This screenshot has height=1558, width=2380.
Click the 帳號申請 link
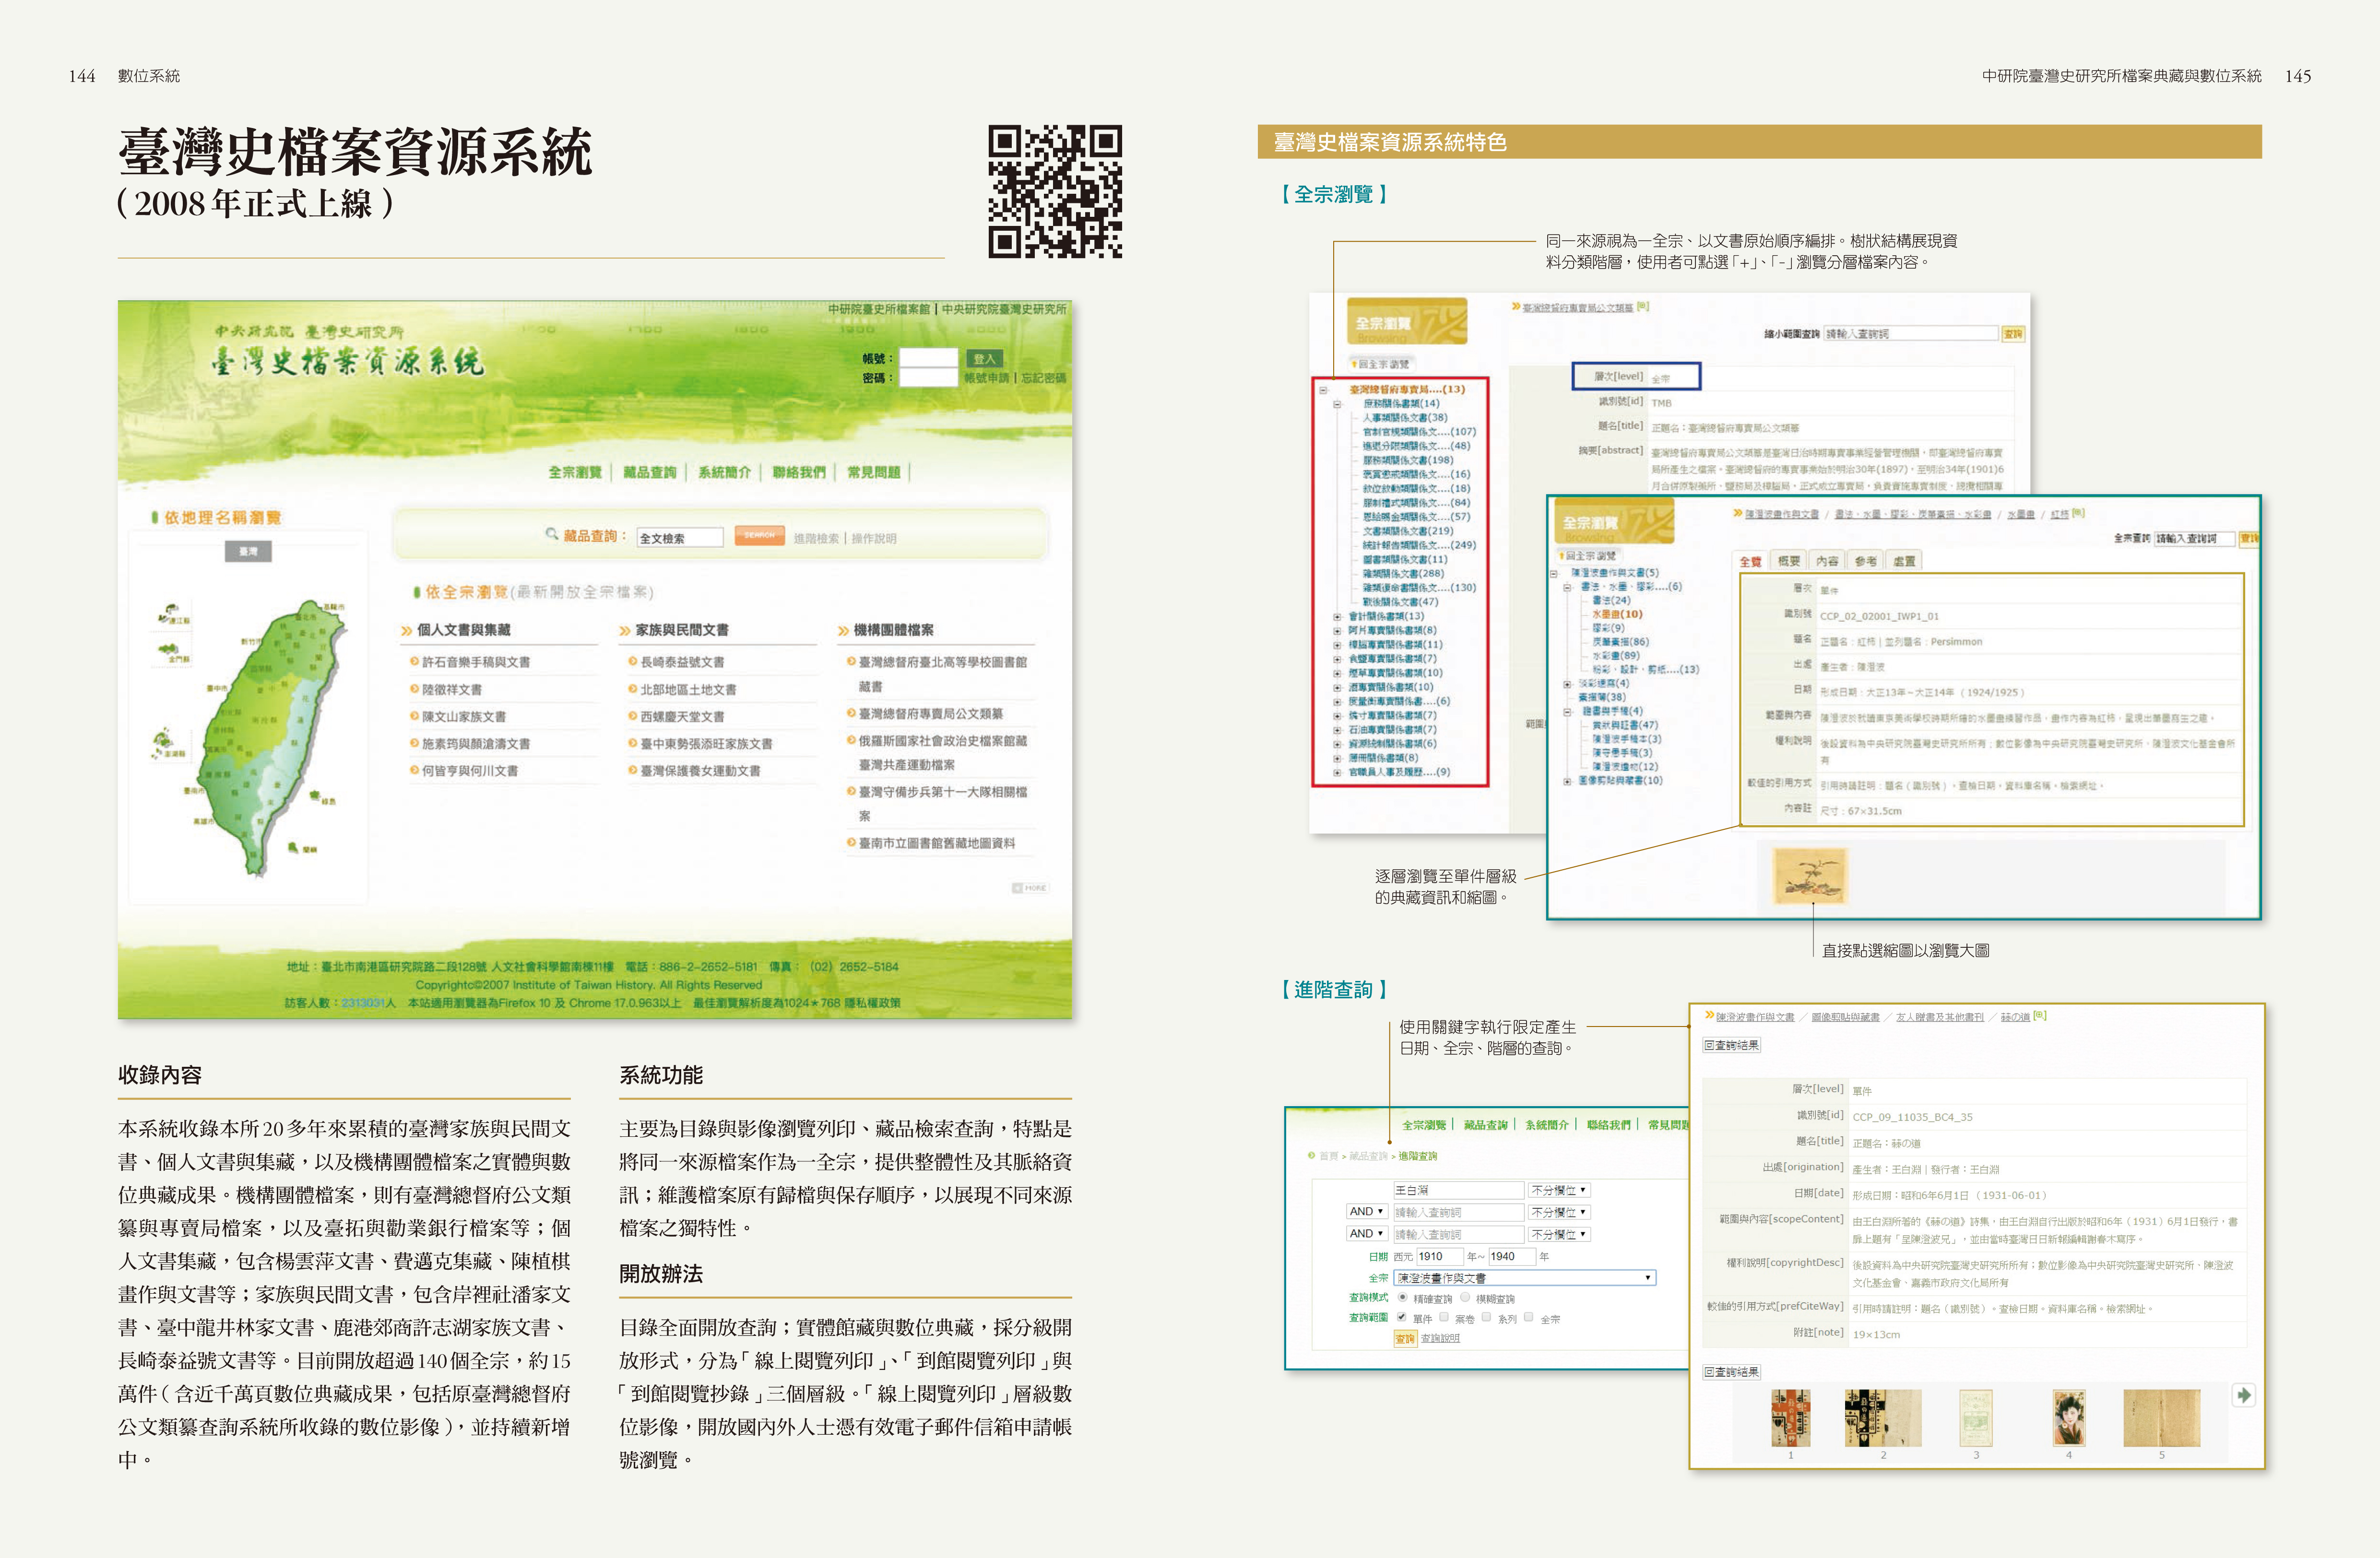click(987, 378)
